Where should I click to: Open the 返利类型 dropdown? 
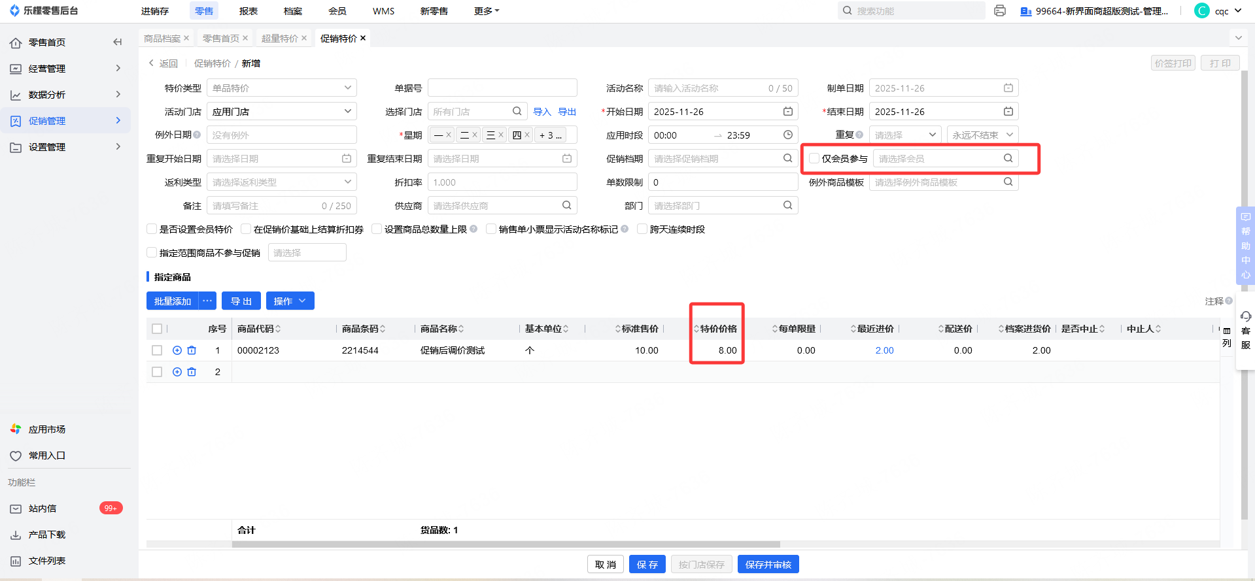[282, 182]
